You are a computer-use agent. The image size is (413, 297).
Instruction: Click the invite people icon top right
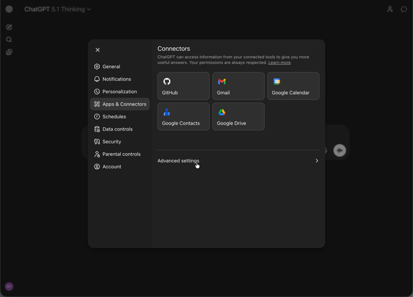[x=390, y=9]
